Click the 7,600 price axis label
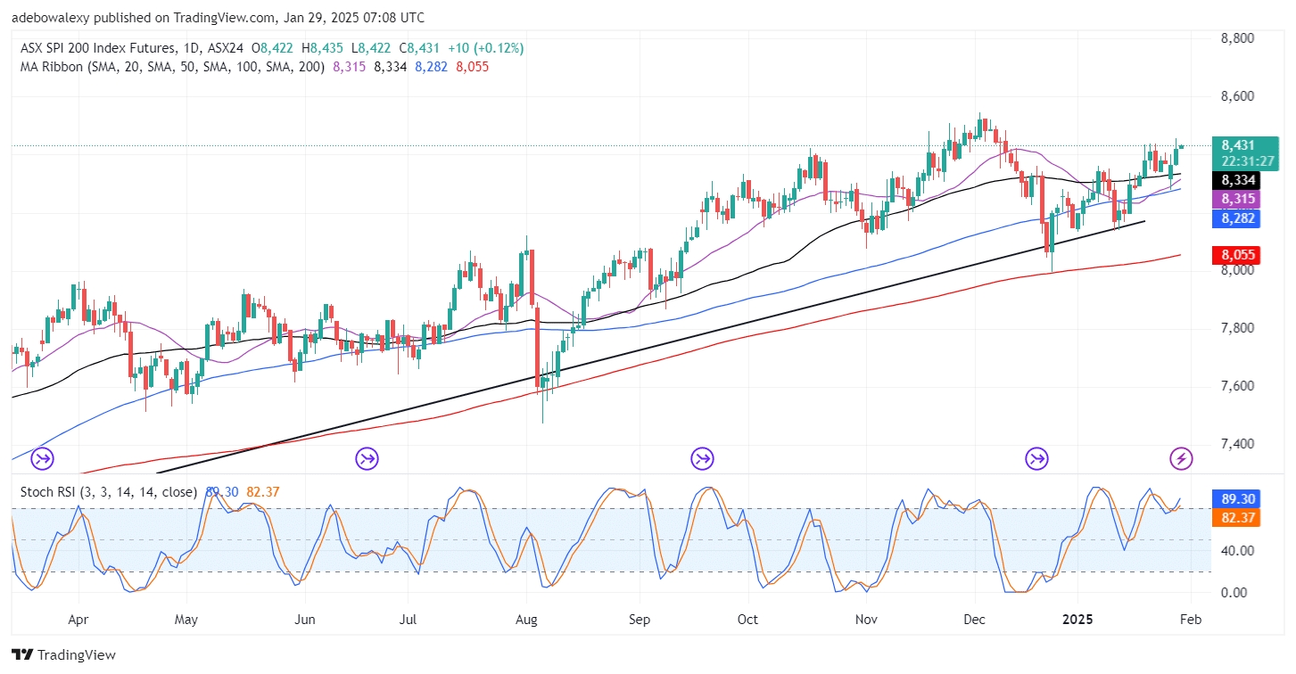The height and width of the screenshot is (674, 1296). tap(1236, 386)
